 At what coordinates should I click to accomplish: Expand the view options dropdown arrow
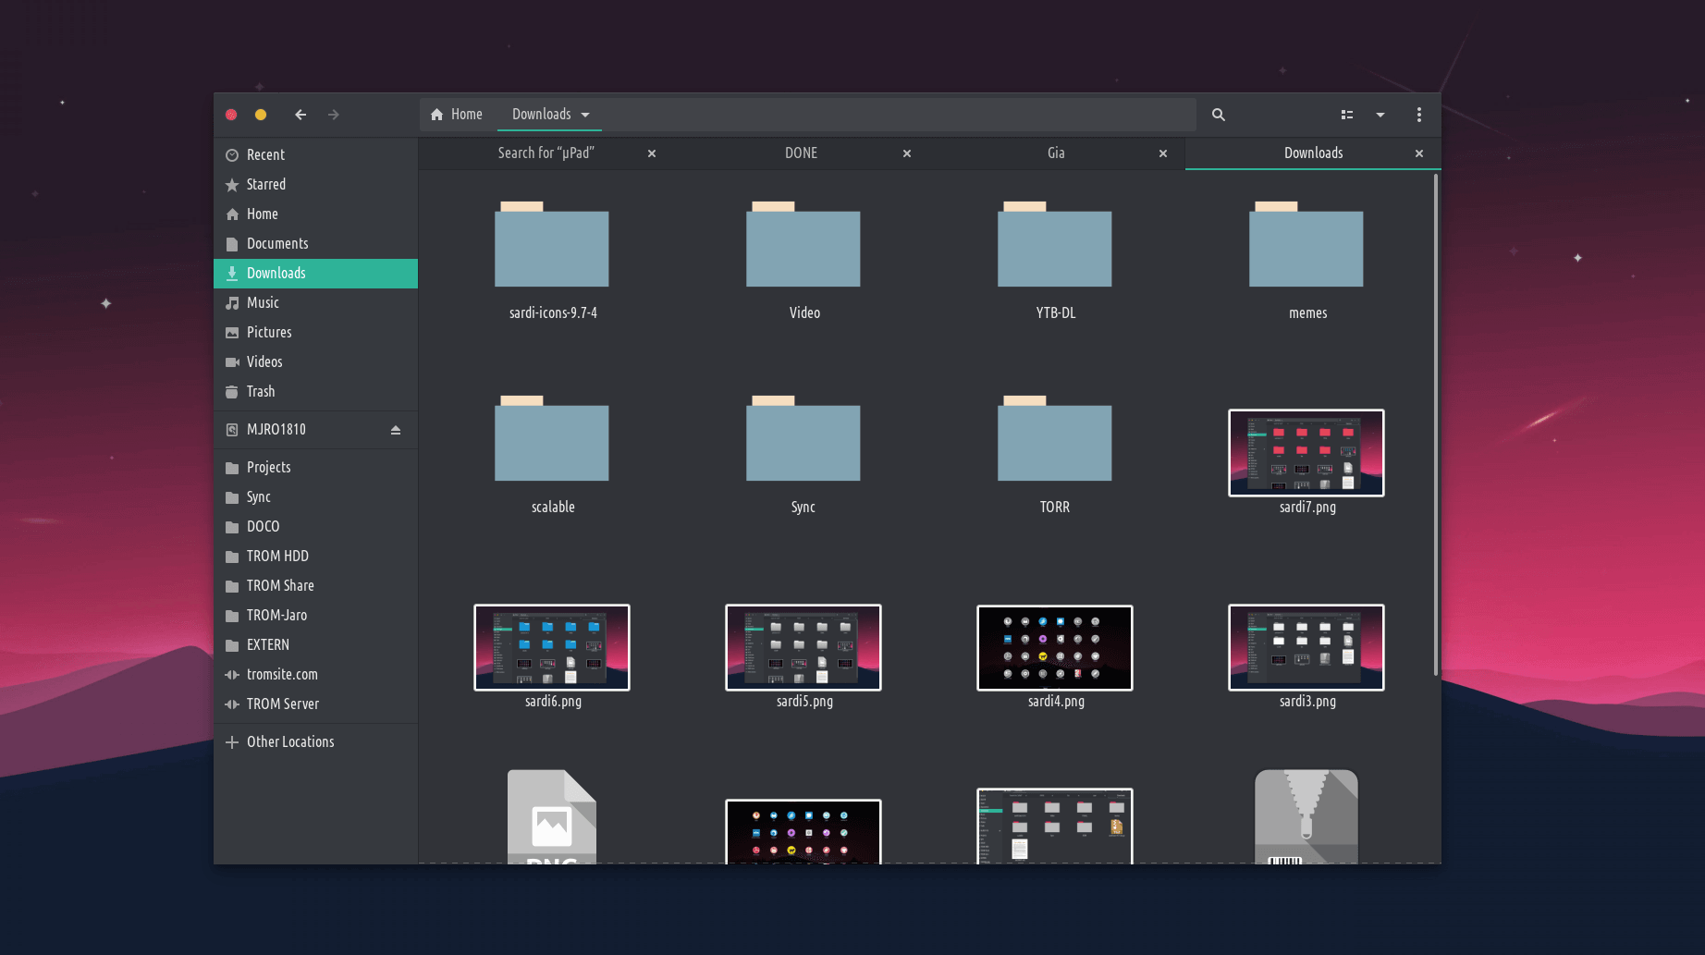pyautogui.click(x=1380, y=115)
